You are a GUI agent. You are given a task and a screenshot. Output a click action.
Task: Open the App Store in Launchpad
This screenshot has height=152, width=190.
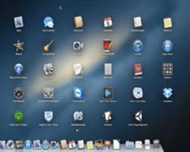(x=167, y=46)
